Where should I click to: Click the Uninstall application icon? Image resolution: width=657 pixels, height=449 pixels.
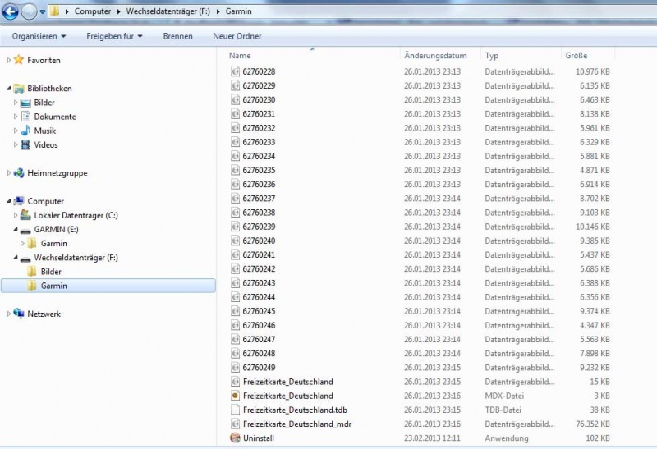[235, 438]
